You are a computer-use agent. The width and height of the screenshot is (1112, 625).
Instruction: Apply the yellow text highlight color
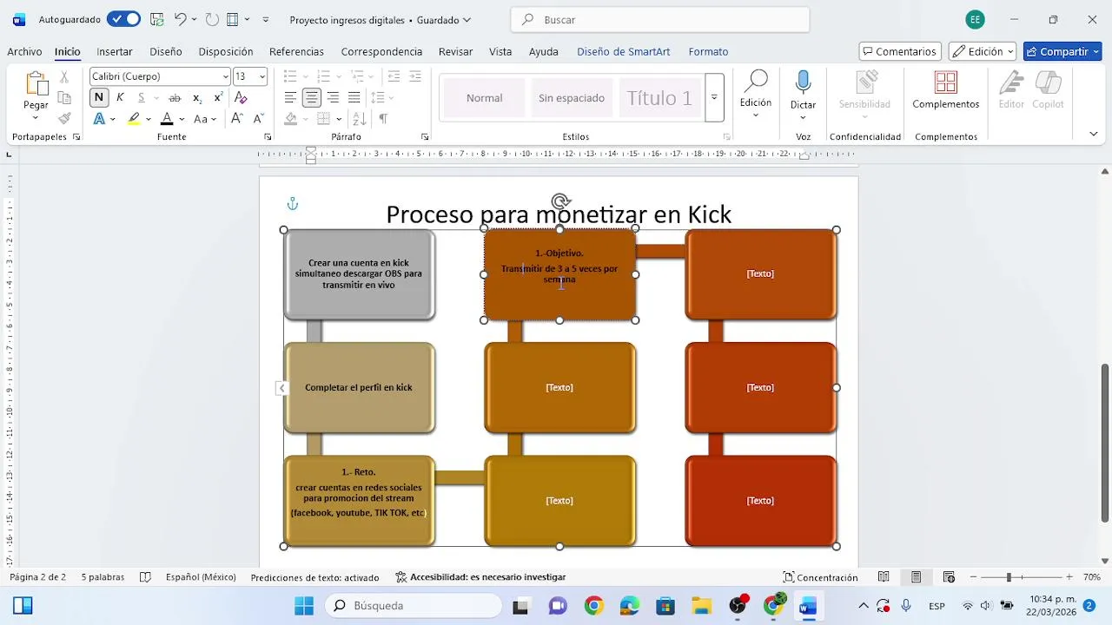(x=134, y=119)
